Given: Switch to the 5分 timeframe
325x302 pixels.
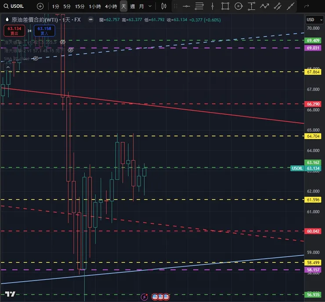Looking at the screenshot, I should (x=67, y=7).
